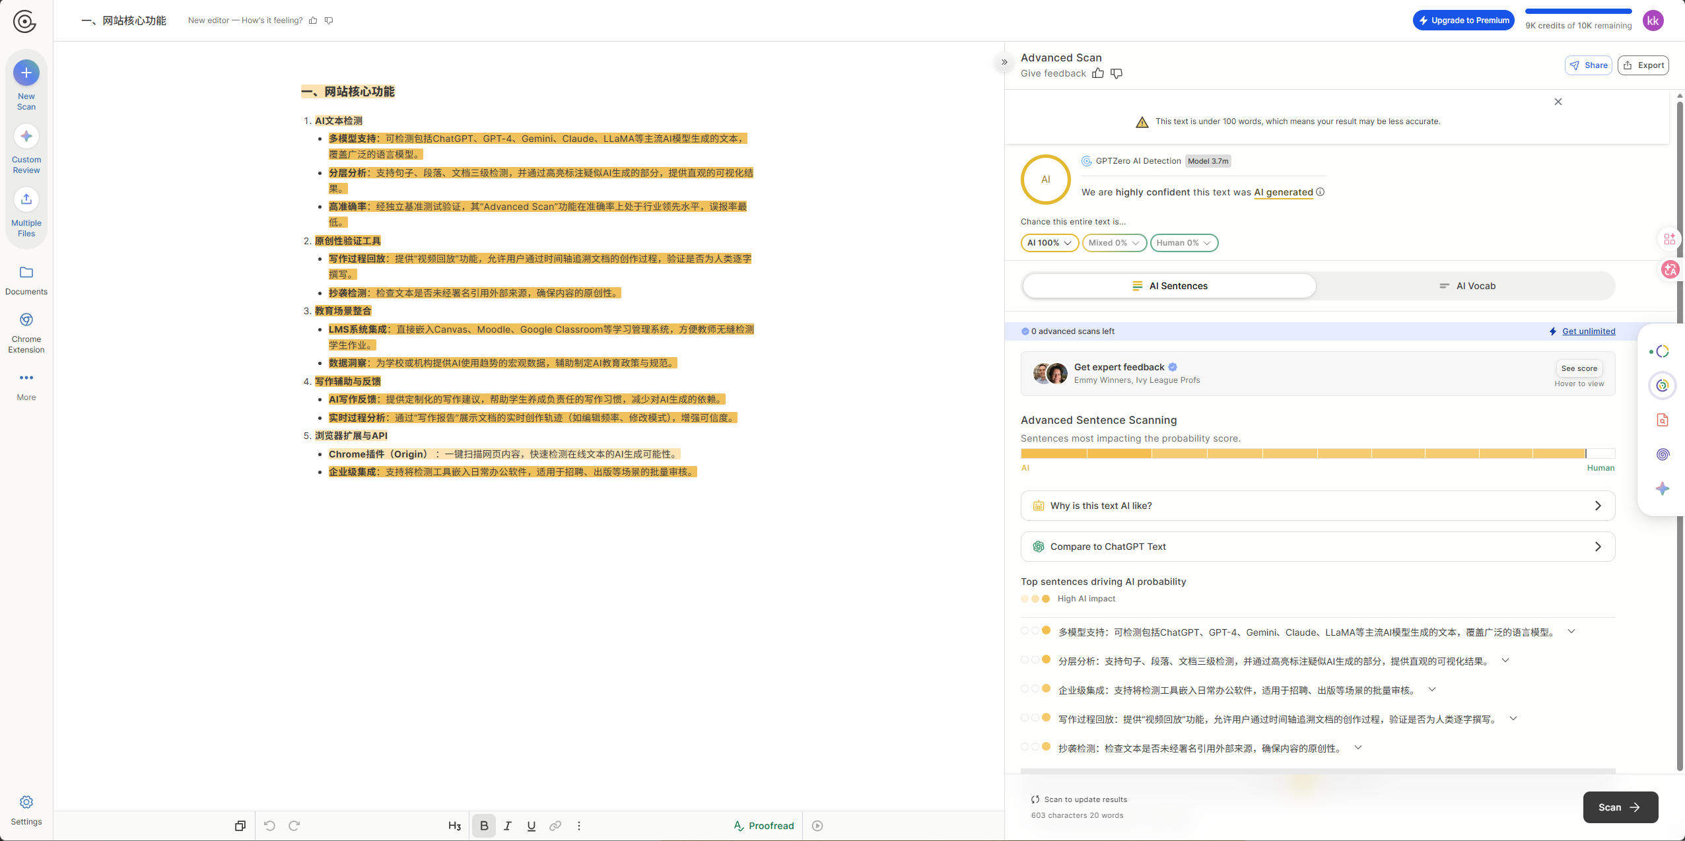The width and height of the screenshot is (1685, 841).
Task: Give thumbs down feedback on Advanced Scan
Action: [1117, 73]
